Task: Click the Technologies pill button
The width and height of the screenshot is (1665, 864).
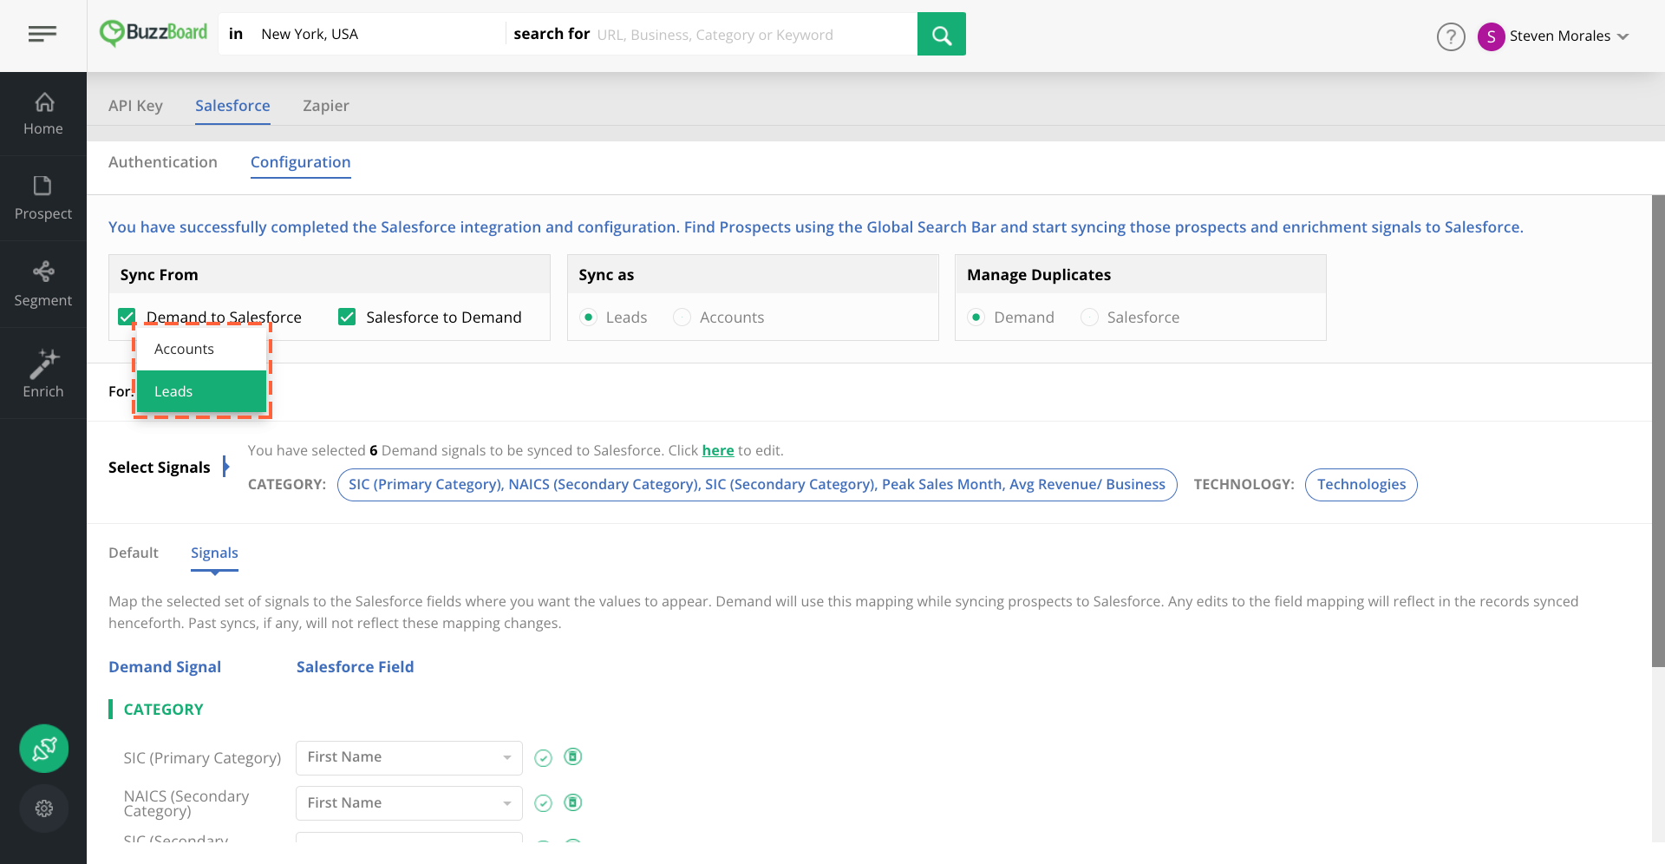Action: point(1361,485)
